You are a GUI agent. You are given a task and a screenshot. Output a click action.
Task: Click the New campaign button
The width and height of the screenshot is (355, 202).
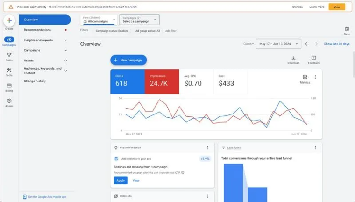click(x=128, y=60)
